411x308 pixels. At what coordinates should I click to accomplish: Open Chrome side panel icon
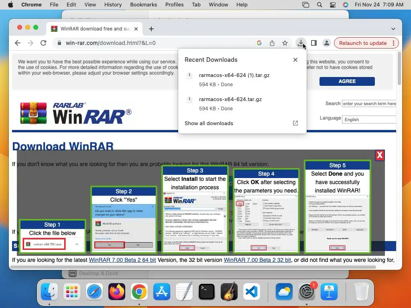pos(314,43)
